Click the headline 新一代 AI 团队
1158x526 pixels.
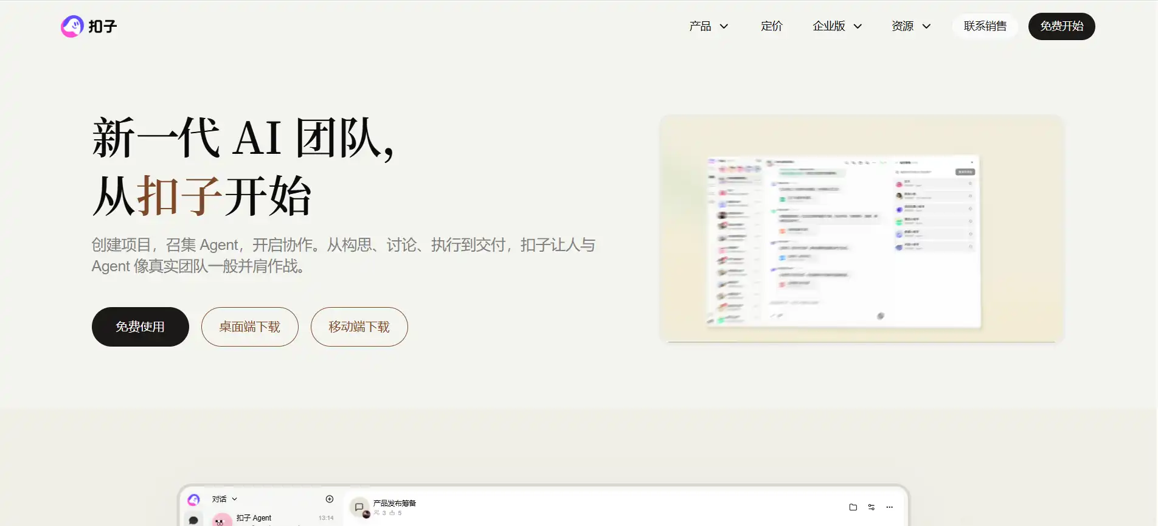click(243, 138)
